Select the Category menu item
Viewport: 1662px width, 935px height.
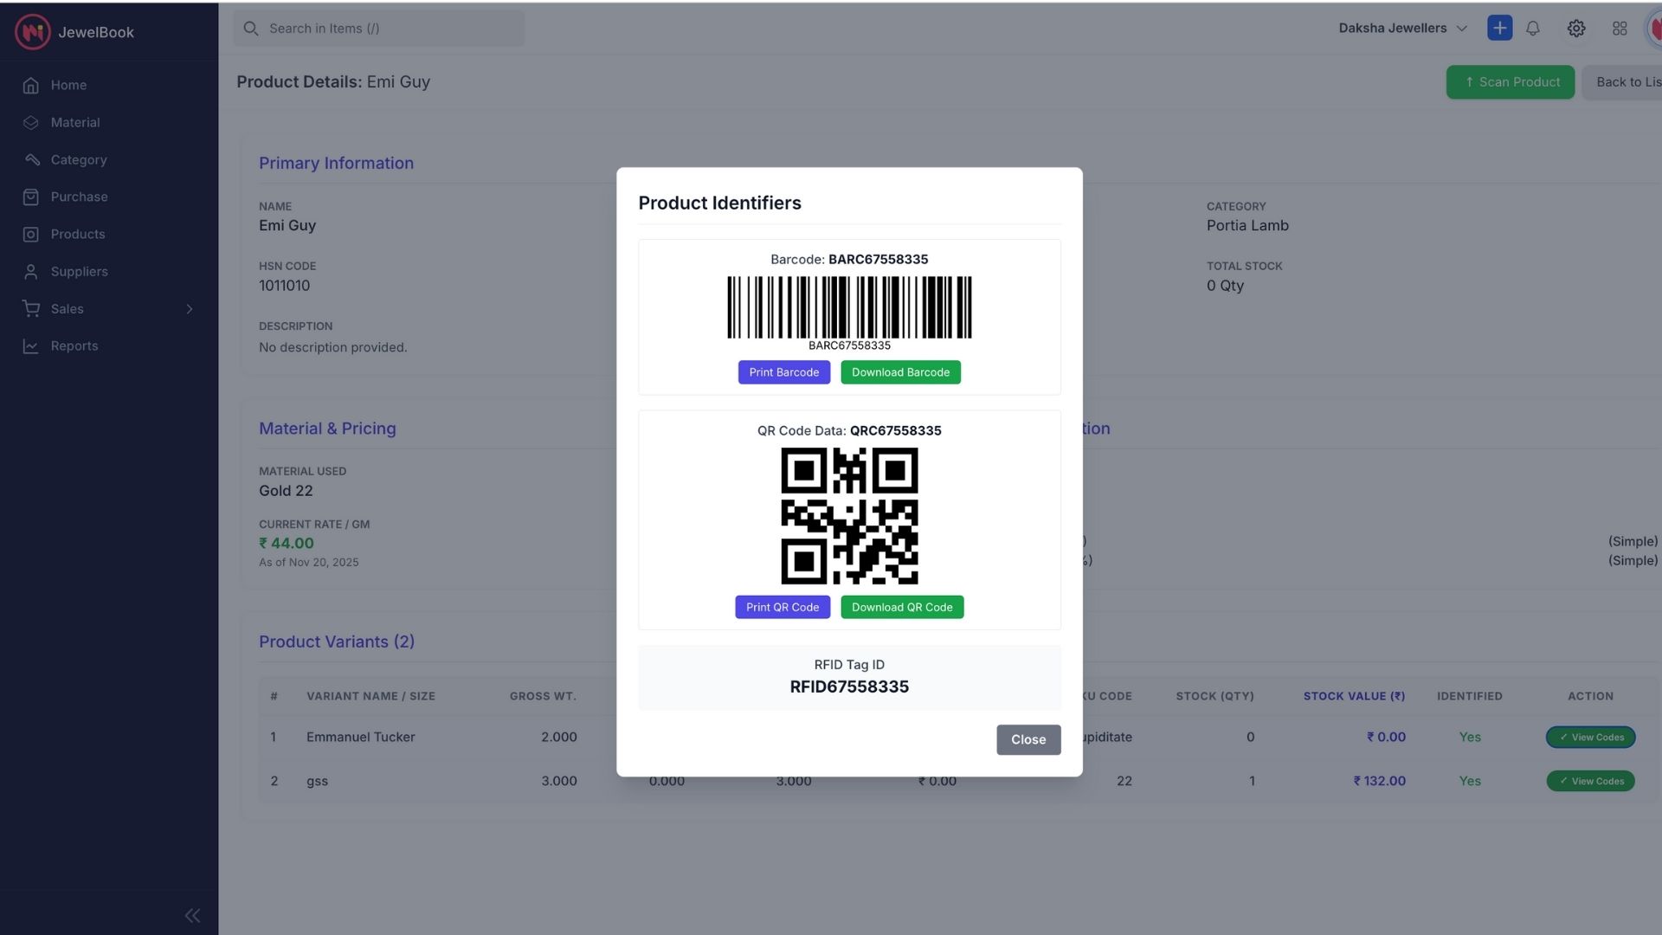click(79, 159)
